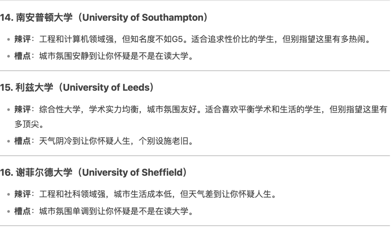Click the 槽点 label under Leeds

(22, 141)
